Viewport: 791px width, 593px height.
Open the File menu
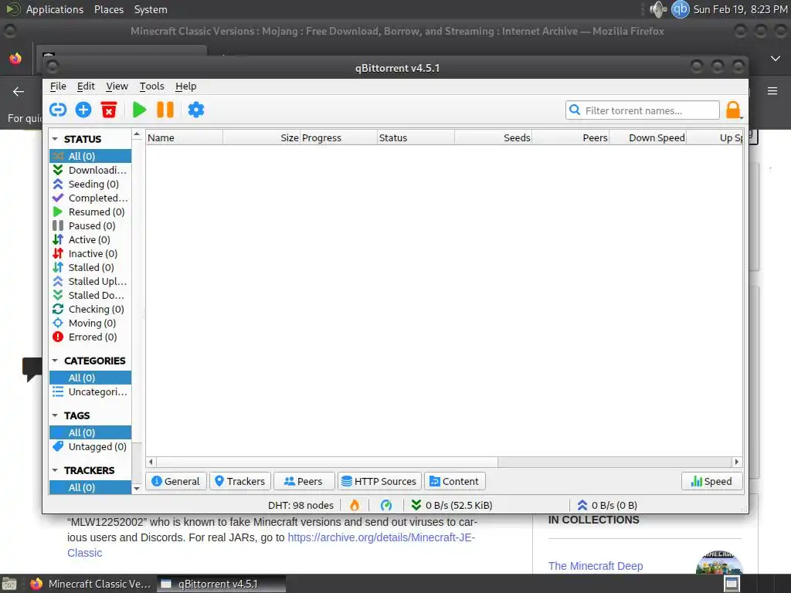pos(58,86)
